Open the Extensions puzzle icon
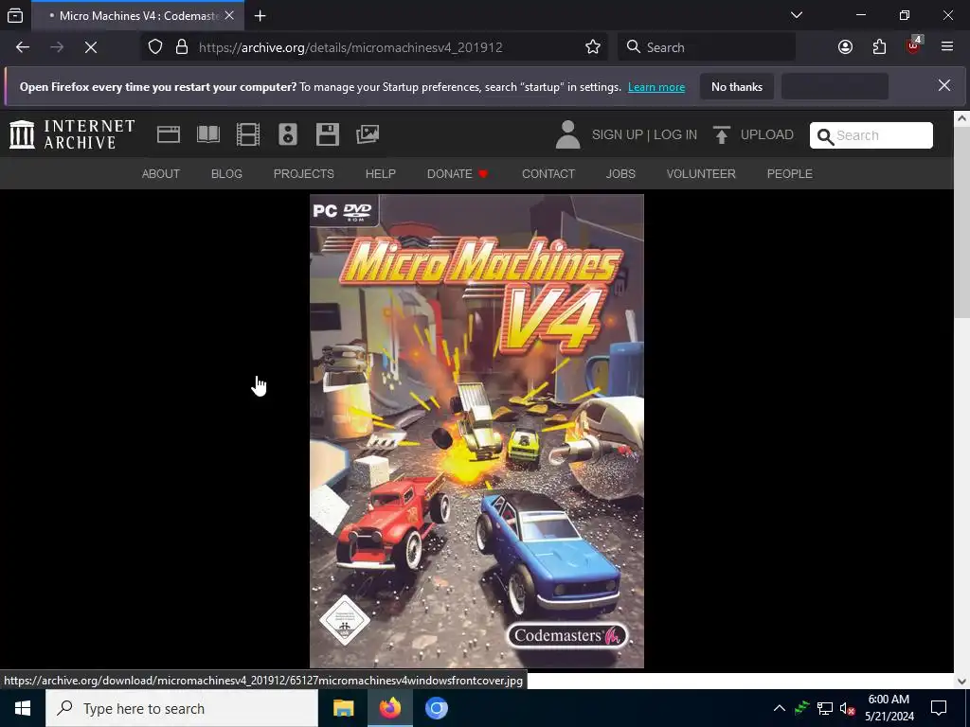The image size is (970, 727). tap(879, 47)
